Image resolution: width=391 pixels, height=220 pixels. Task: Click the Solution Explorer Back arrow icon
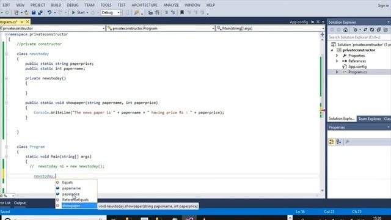tap(332, 30)
